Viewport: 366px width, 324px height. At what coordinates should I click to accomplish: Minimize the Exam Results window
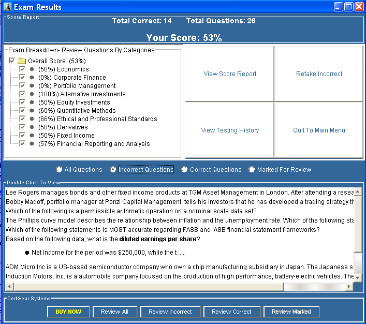point(338,7)
